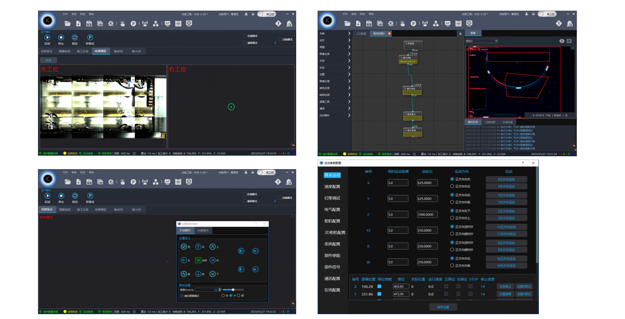
Task: Add a new flow tab with the plus icon
Action: (460, 34)
